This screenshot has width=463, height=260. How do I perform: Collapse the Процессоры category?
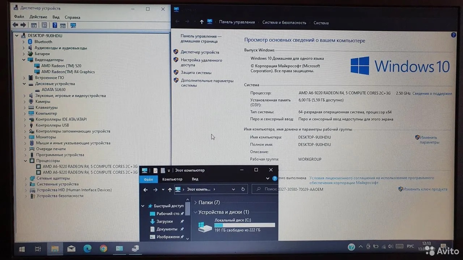point(26,161)
